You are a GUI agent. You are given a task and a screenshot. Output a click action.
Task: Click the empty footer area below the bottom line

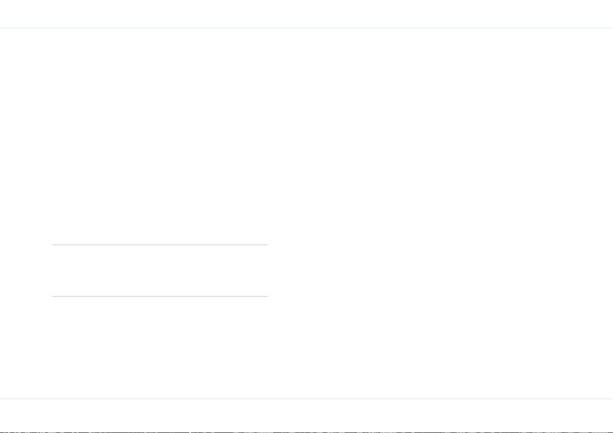[307, 414]
